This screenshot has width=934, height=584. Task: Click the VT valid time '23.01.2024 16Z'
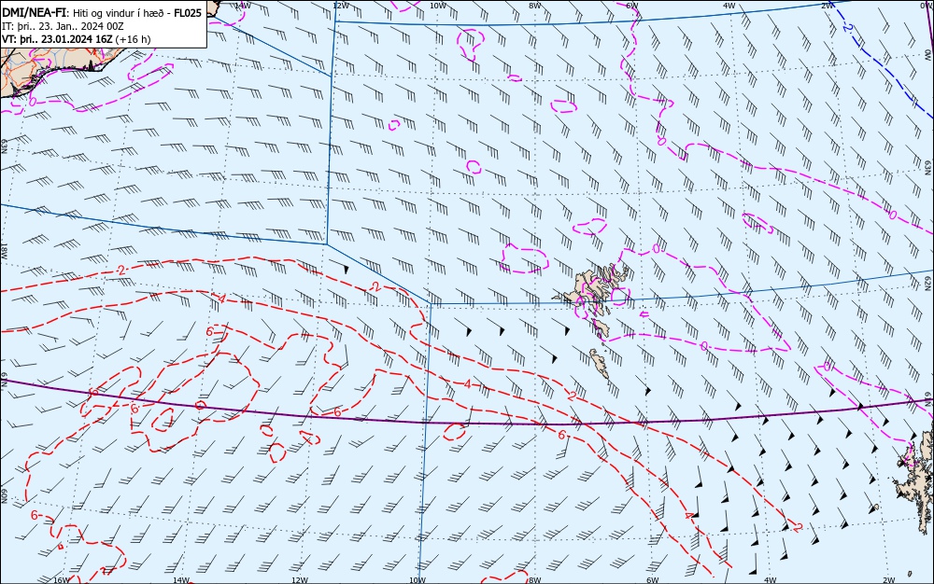[75, 39]
